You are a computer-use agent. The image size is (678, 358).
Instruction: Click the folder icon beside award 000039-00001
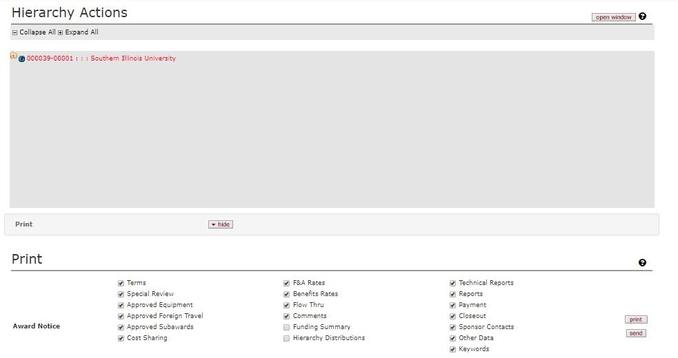pyautogui.click(x=14, y=56)
